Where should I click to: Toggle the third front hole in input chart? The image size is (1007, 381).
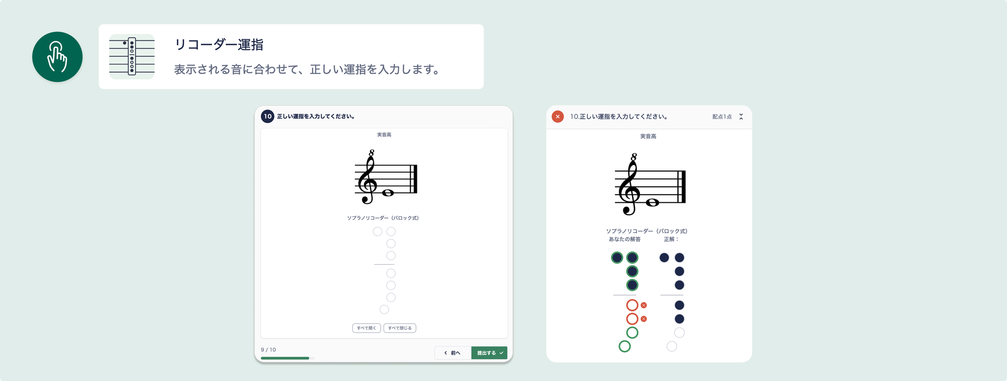(391, 256)
